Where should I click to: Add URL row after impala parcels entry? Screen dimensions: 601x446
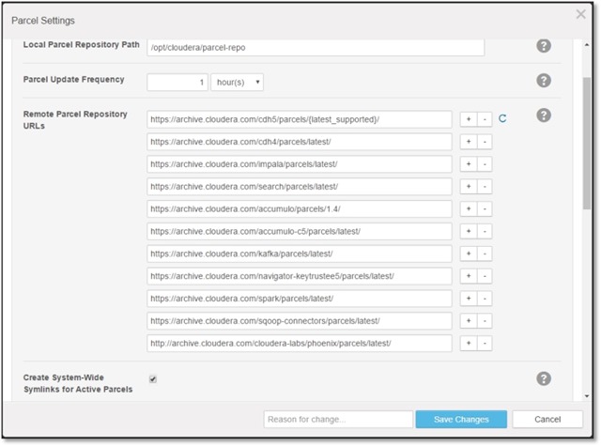[x=469, y=164]
